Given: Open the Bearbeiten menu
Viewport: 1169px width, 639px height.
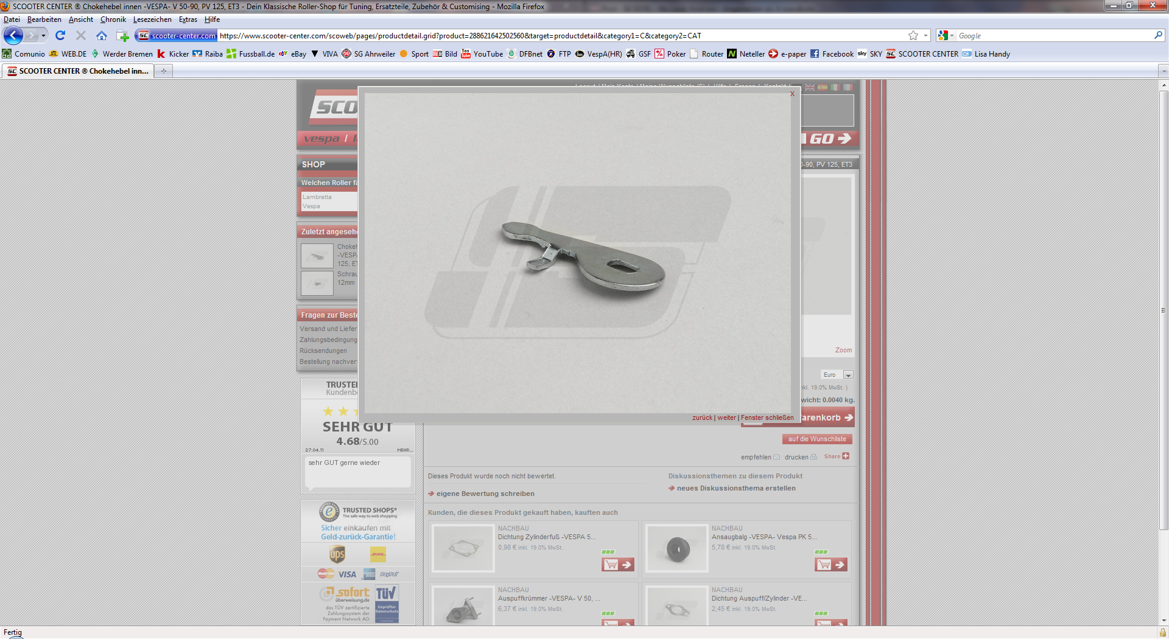Looking at the screenshot, I should [44, 19].
